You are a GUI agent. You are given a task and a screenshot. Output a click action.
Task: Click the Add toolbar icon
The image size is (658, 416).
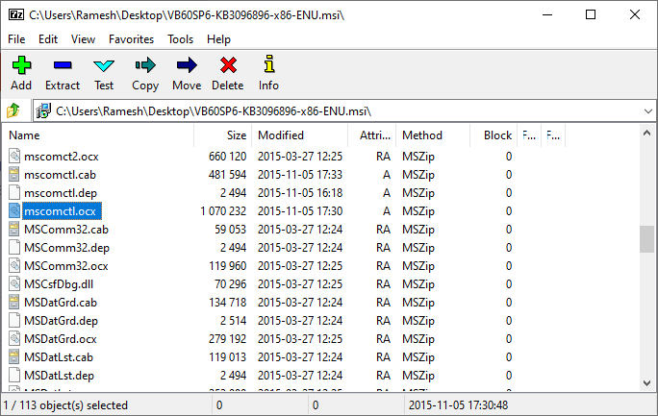[21, 65]
